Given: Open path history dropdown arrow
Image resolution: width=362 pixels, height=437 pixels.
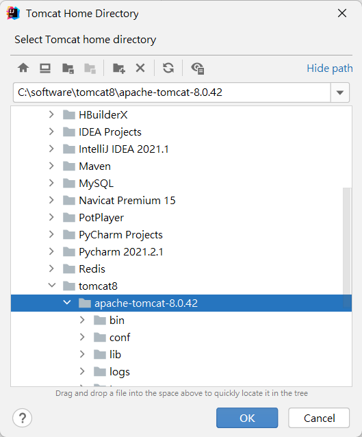Looking at the screenshot, I should click(339, 92).
